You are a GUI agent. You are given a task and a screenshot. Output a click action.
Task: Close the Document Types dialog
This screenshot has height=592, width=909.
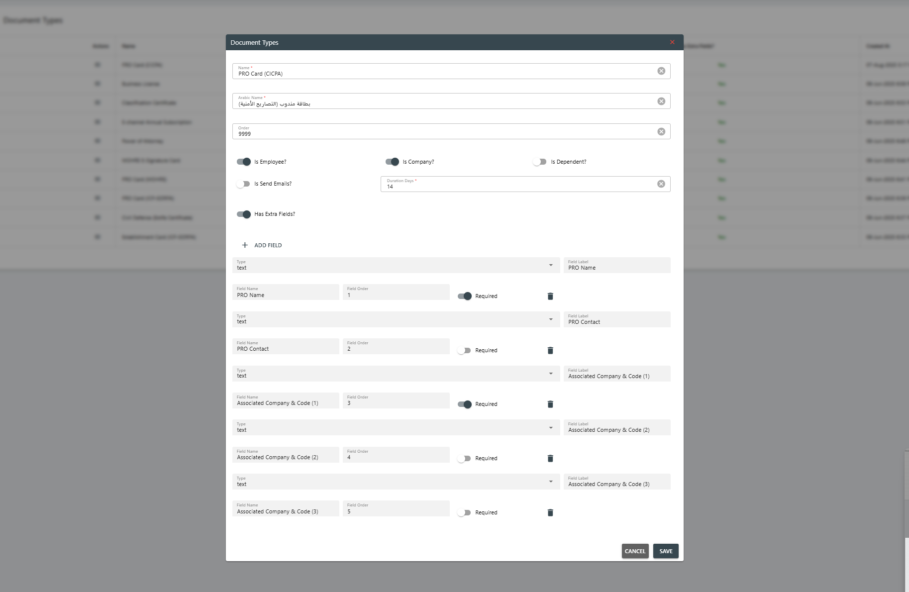click(x=672, y=42)
